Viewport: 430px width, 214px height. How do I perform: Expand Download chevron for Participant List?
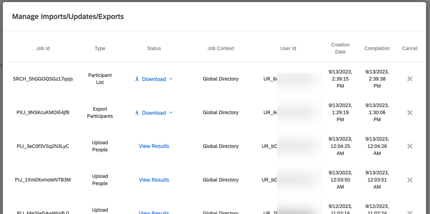[x=171, y=79]
